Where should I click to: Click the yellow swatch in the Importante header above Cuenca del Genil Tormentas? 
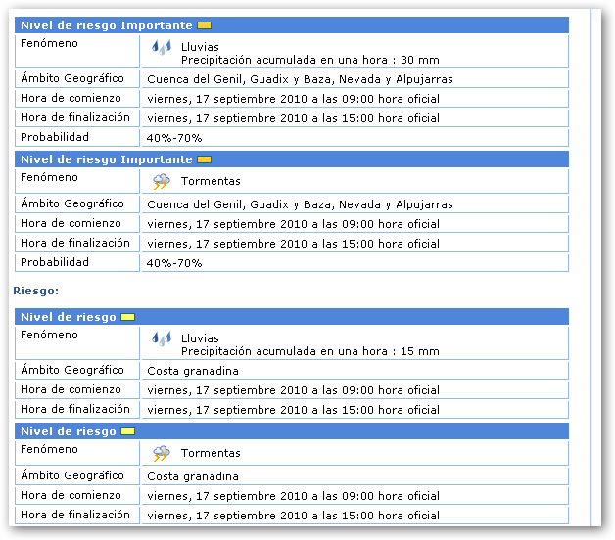(204, 159)
